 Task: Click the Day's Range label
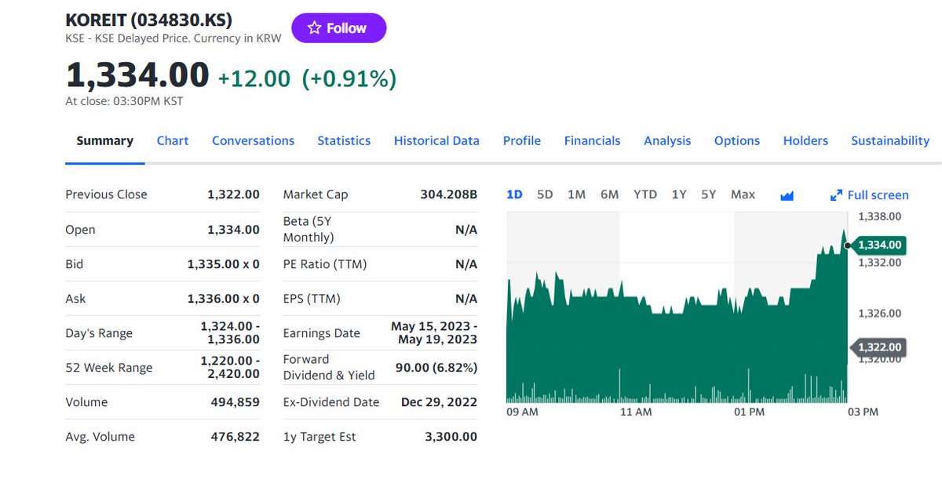99,333
